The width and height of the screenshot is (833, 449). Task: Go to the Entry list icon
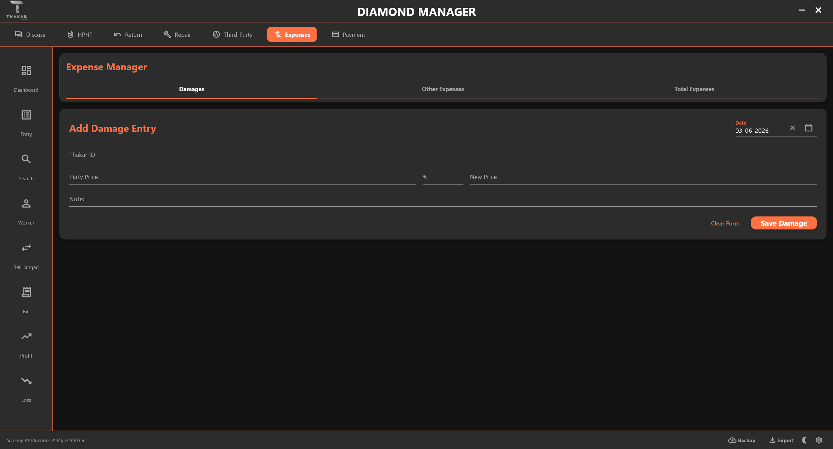click(26, 115)
